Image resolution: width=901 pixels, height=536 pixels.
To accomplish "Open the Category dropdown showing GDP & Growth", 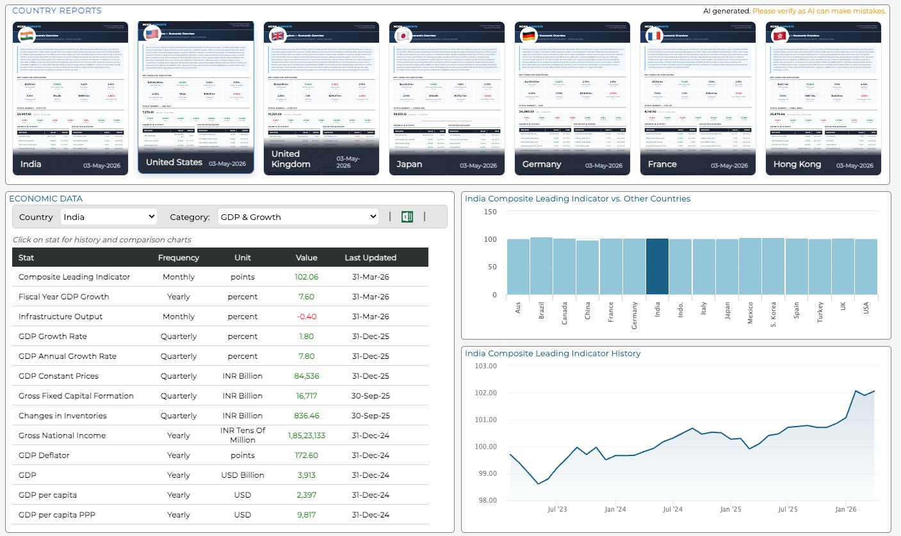I will [298, 217].
